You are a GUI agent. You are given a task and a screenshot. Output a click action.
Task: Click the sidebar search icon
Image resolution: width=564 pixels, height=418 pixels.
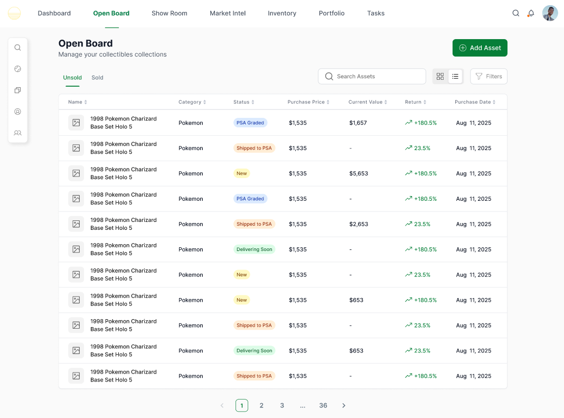pyautogui.click(x=17, y=48)
